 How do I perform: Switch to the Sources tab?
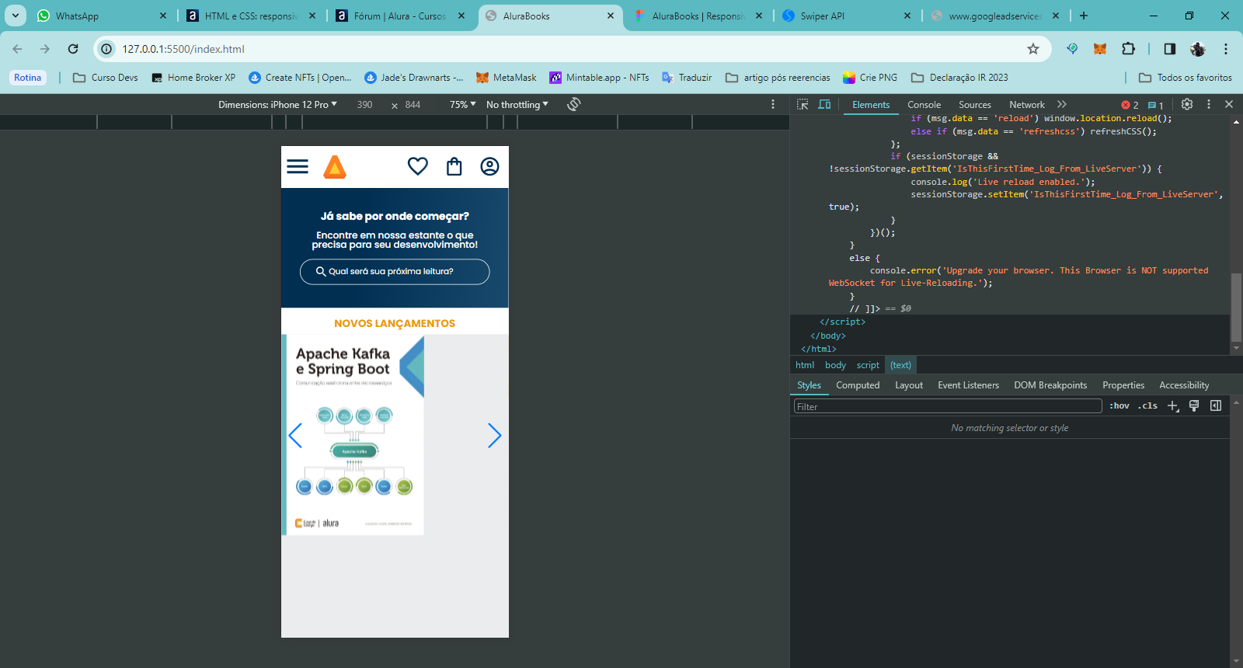tap(975, 105)
